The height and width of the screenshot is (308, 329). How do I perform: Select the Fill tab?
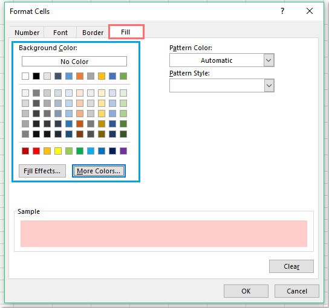126,32
